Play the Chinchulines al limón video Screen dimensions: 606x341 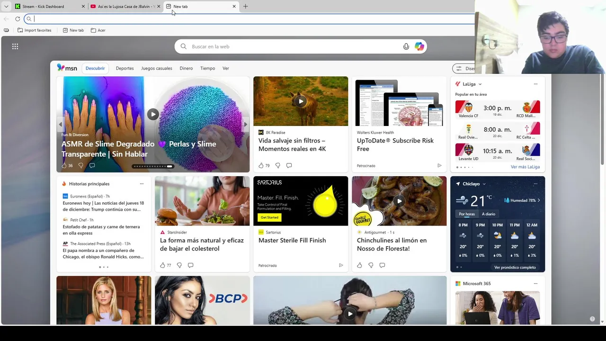click(x=399, y=201)
